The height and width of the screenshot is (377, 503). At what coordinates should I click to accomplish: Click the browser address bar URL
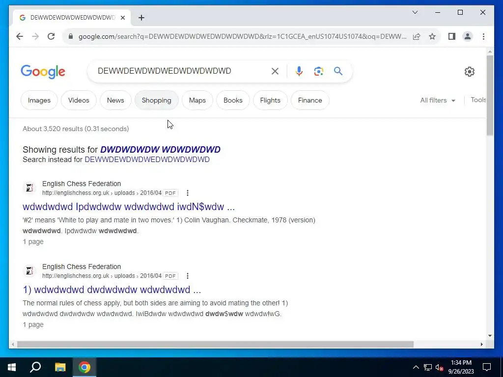click(242, 36)
